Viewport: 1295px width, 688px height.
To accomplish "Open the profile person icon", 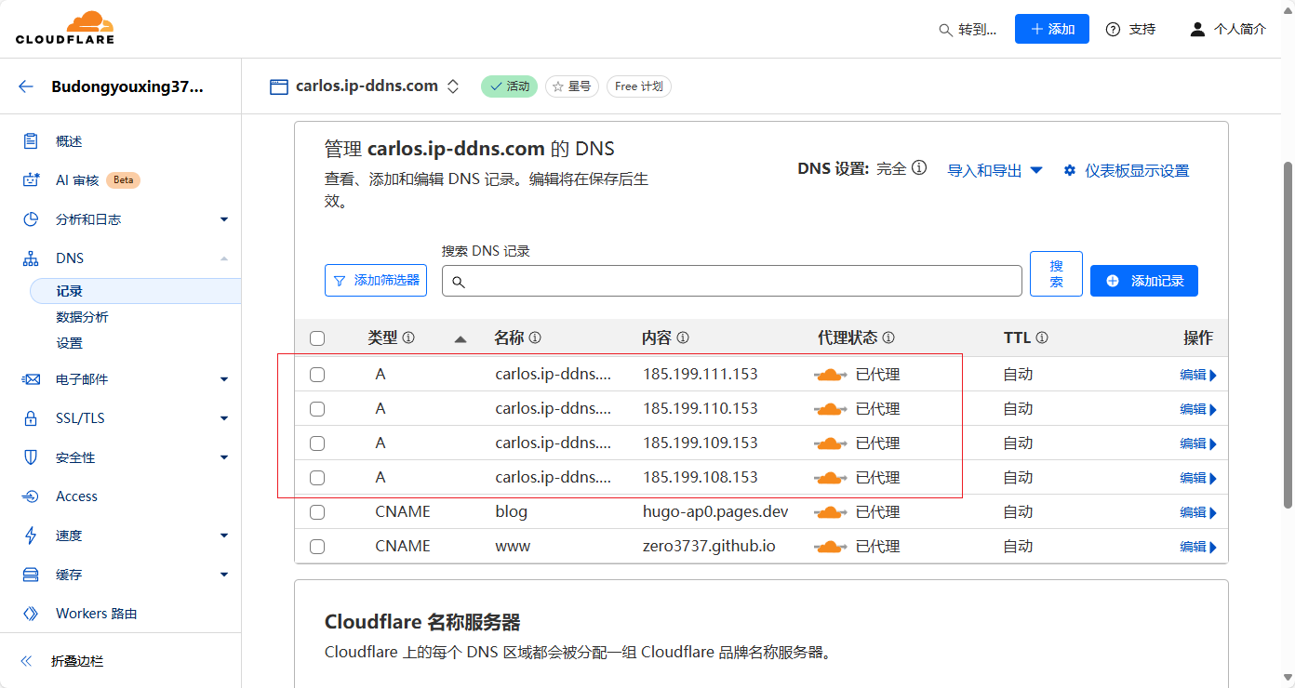I will coord(1197,29).
